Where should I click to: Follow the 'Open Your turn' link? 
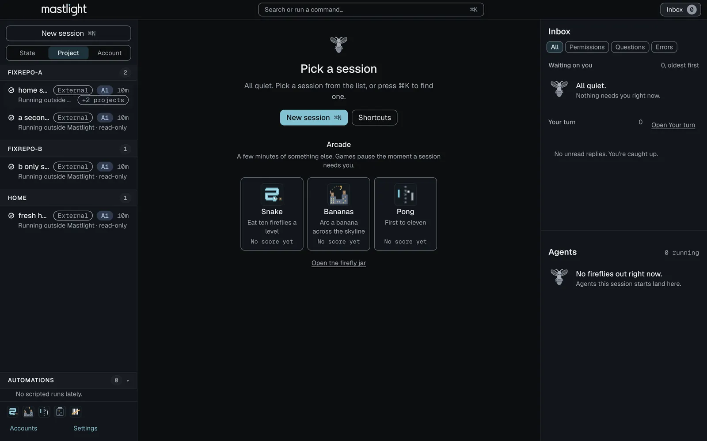pos(673,125)
